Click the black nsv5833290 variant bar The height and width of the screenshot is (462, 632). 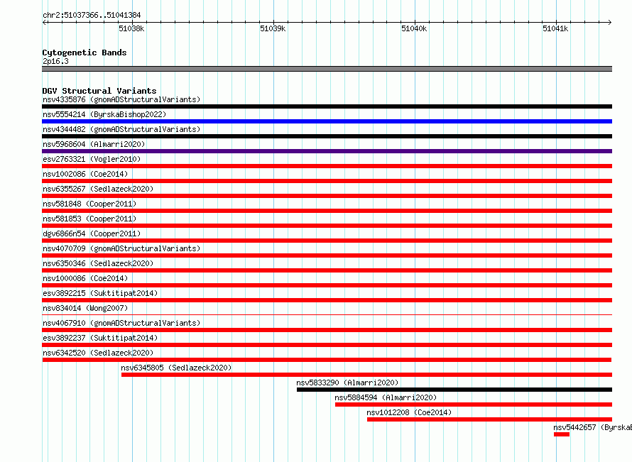point(454,390)
